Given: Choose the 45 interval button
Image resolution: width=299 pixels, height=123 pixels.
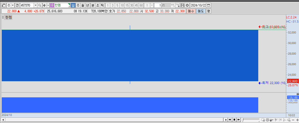Looking at the screenshot, I should [x=136, y=5].
